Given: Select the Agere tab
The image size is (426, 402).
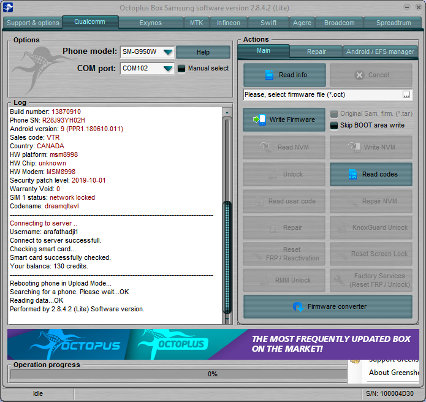Looking at the screenshot, I should tap(302, 23).
